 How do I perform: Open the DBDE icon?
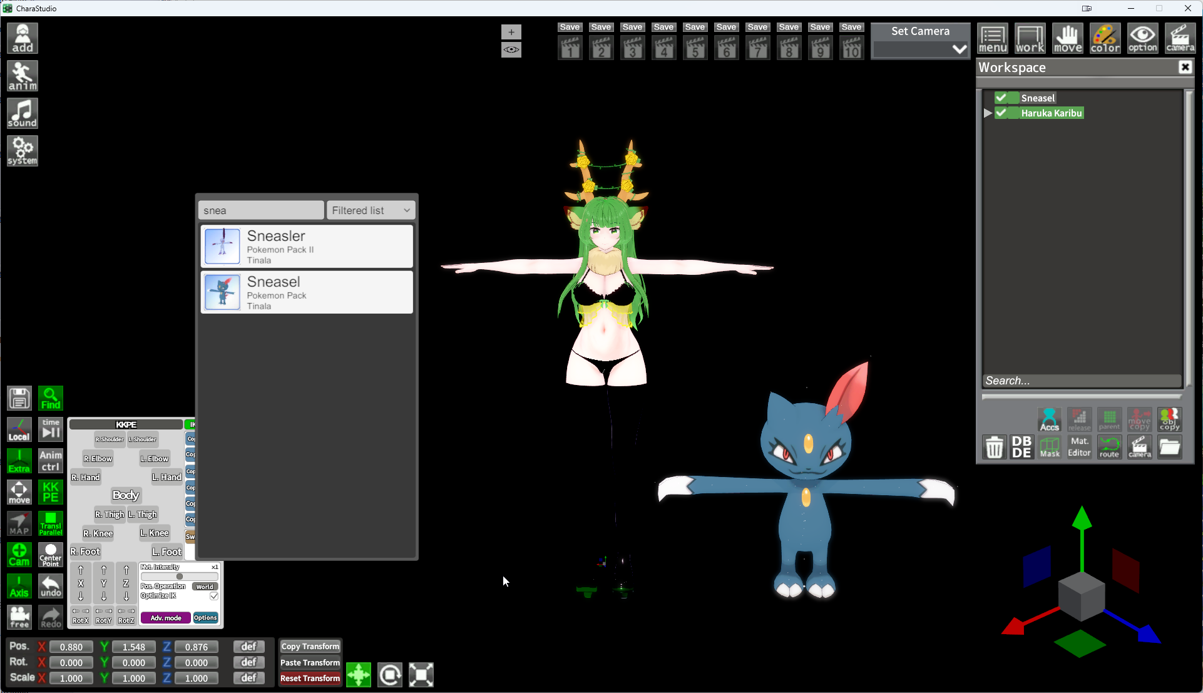[x=1021, y=448]
